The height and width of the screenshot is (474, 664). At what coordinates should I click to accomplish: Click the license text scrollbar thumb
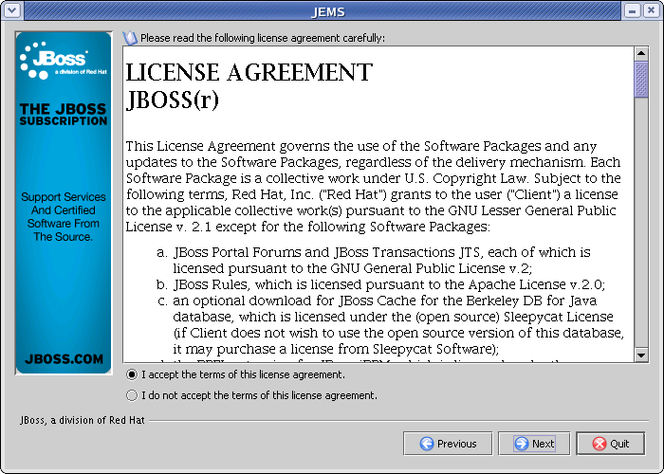[641, 79]
